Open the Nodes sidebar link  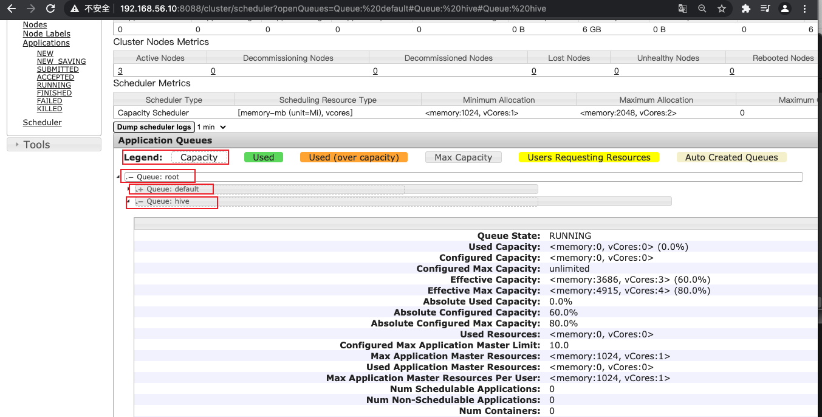[35, 25]
